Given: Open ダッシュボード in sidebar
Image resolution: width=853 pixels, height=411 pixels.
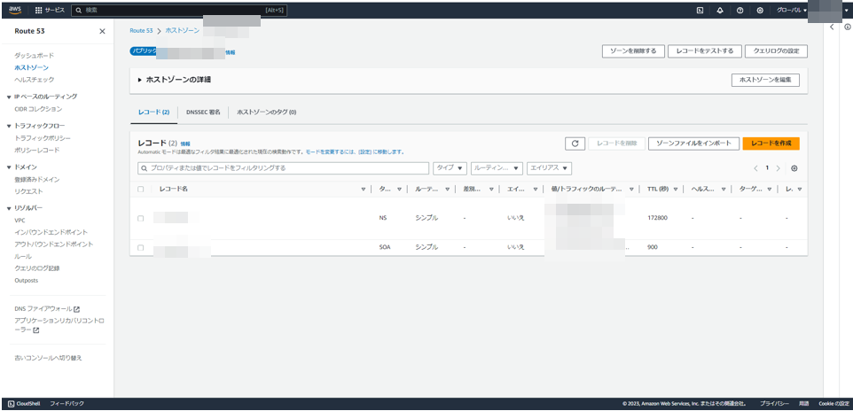Looking at the screenshot, I should 35,56.
